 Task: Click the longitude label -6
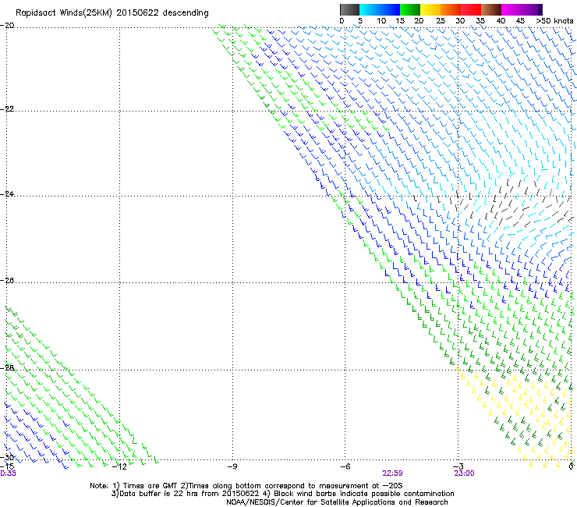point(345,466)
